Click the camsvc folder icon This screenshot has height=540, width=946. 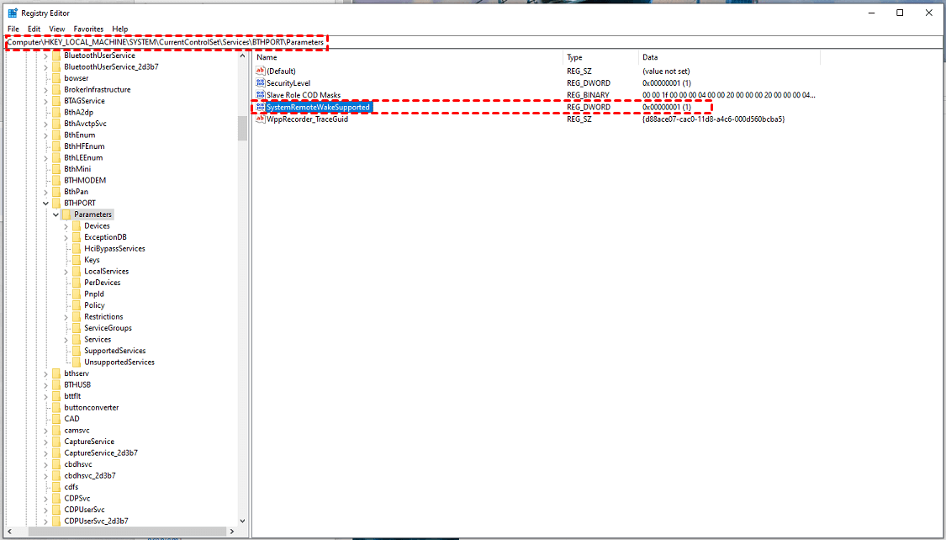(x=56, y=430)
